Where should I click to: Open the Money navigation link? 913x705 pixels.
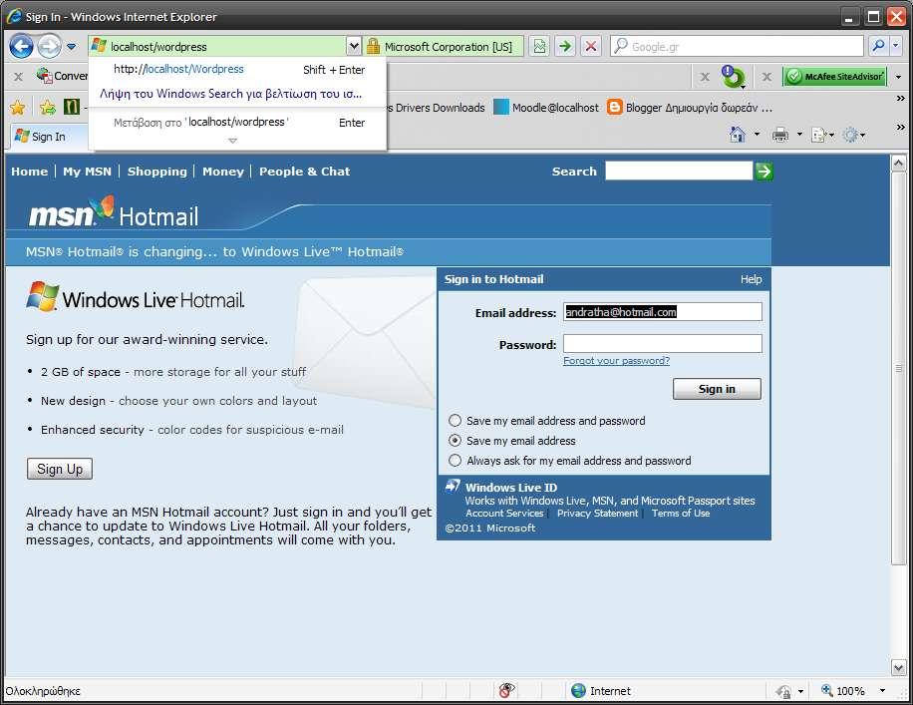click(223, 172)
